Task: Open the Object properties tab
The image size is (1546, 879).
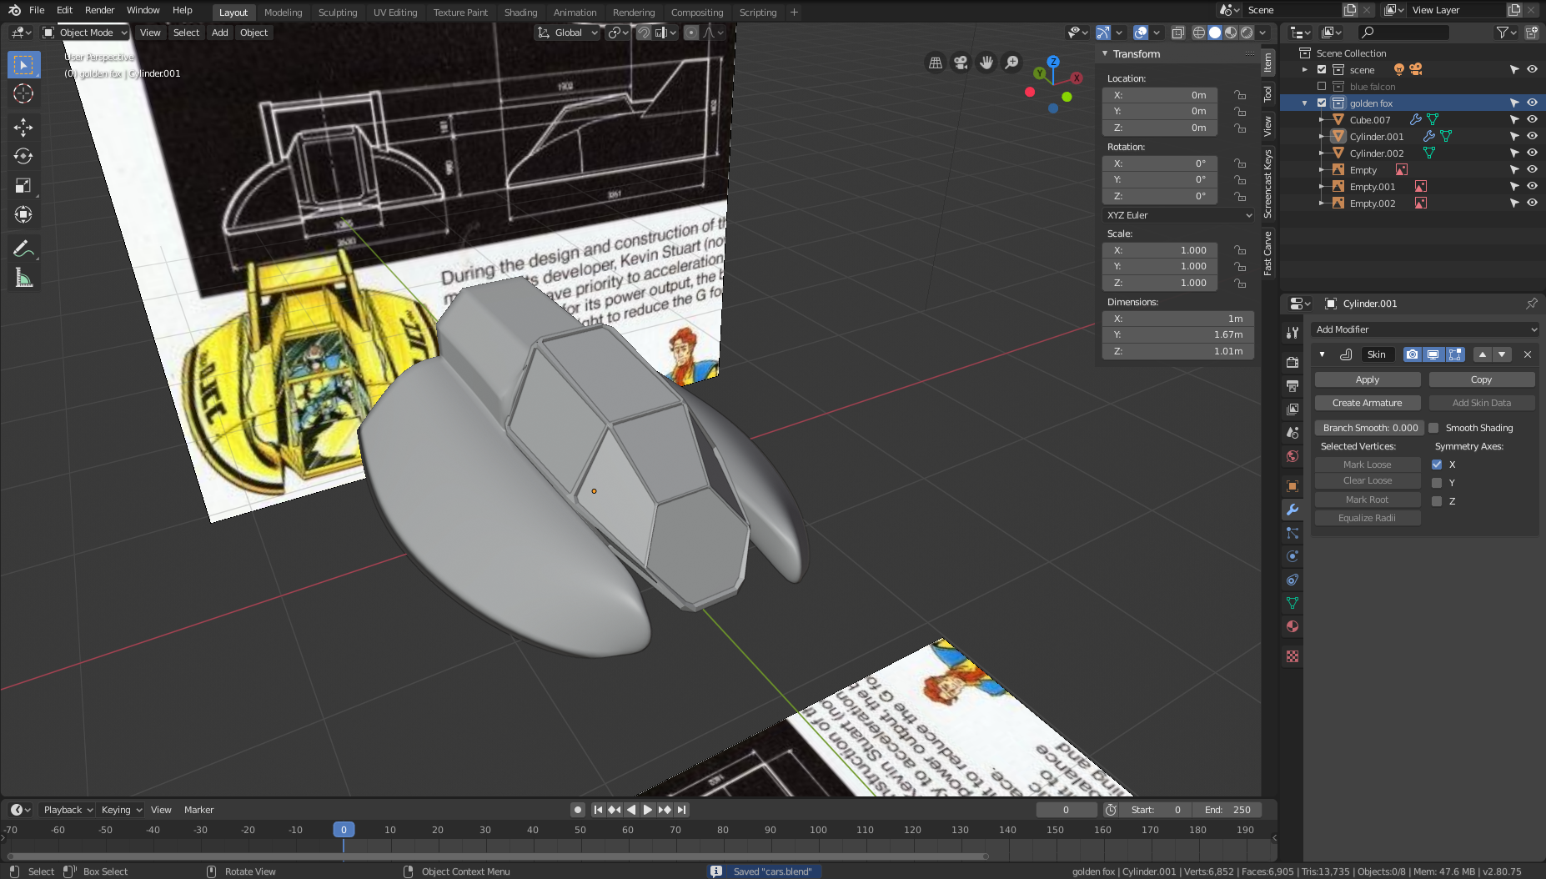Action: tap(1293, 486)
